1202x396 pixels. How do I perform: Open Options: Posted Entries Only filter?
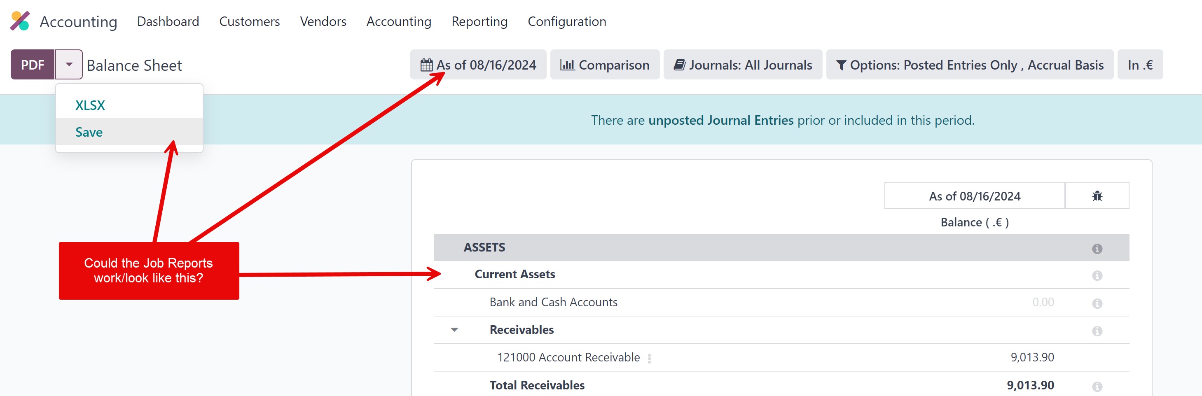(x=969, y=65)
